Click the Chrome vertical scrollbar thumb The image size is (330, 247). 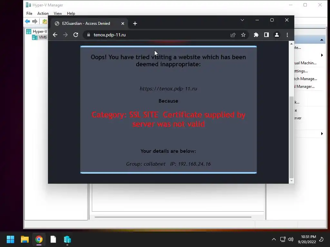point(291,137)
